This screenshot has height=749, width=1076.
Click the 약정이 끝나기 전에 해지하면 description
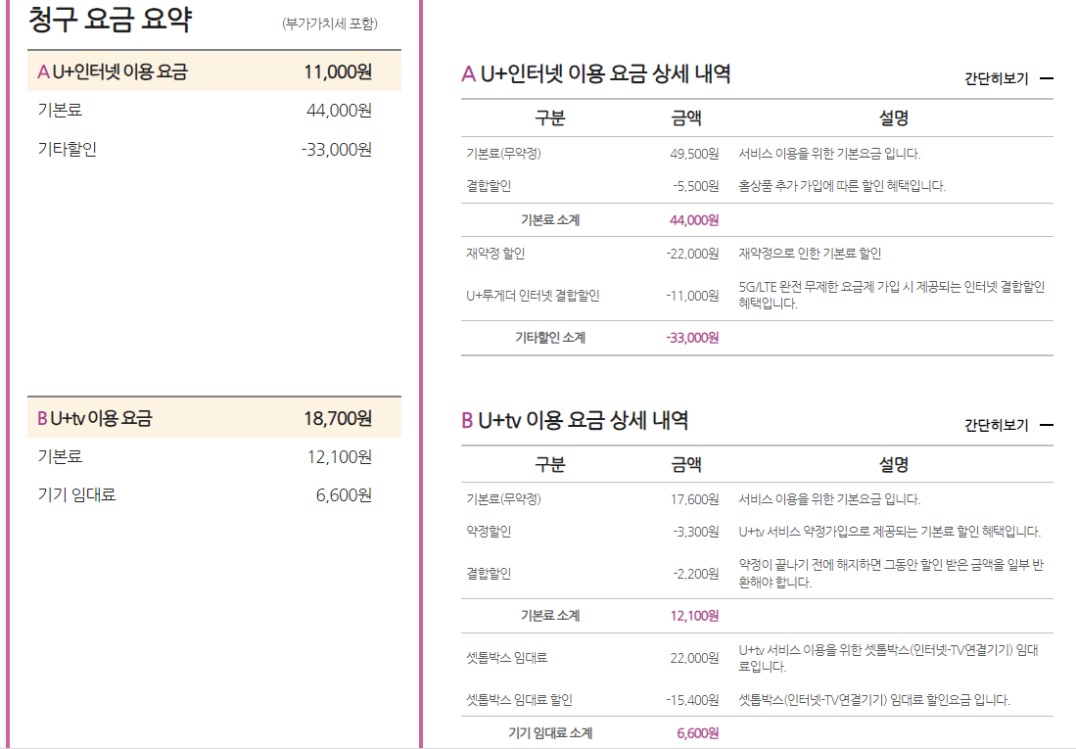pyautogui.click(x=891, y=573)
